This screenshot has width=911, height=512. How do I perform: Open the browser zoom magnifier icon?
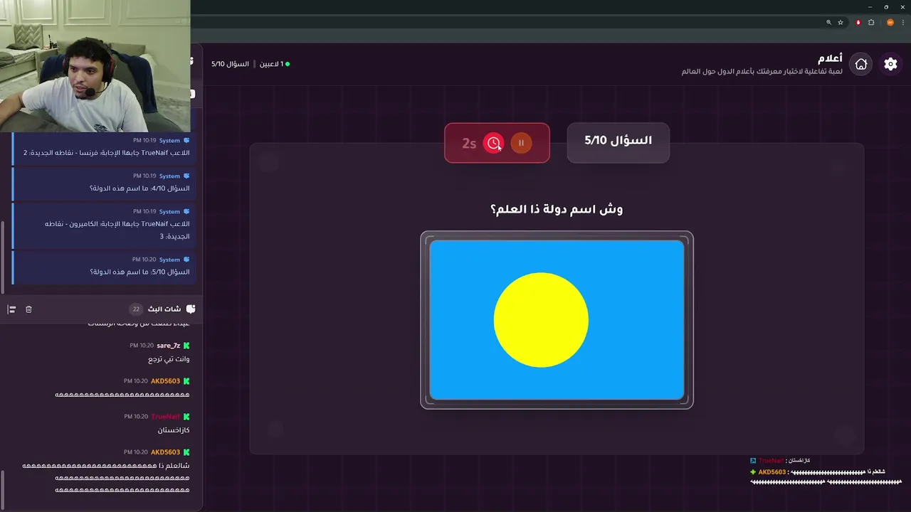(x=828, y=23)
